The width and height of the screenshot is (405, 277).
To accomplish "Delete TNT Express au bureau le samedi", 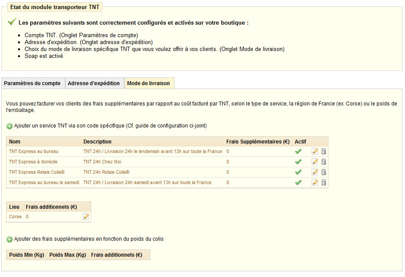I will click(324, 182).
